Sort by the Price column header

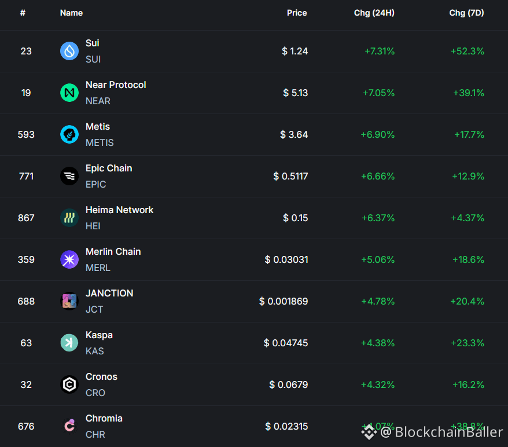(x=297, y=13)
